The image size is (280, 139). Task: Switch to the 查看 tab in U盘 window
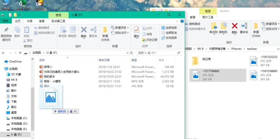[x=42, y=21]
